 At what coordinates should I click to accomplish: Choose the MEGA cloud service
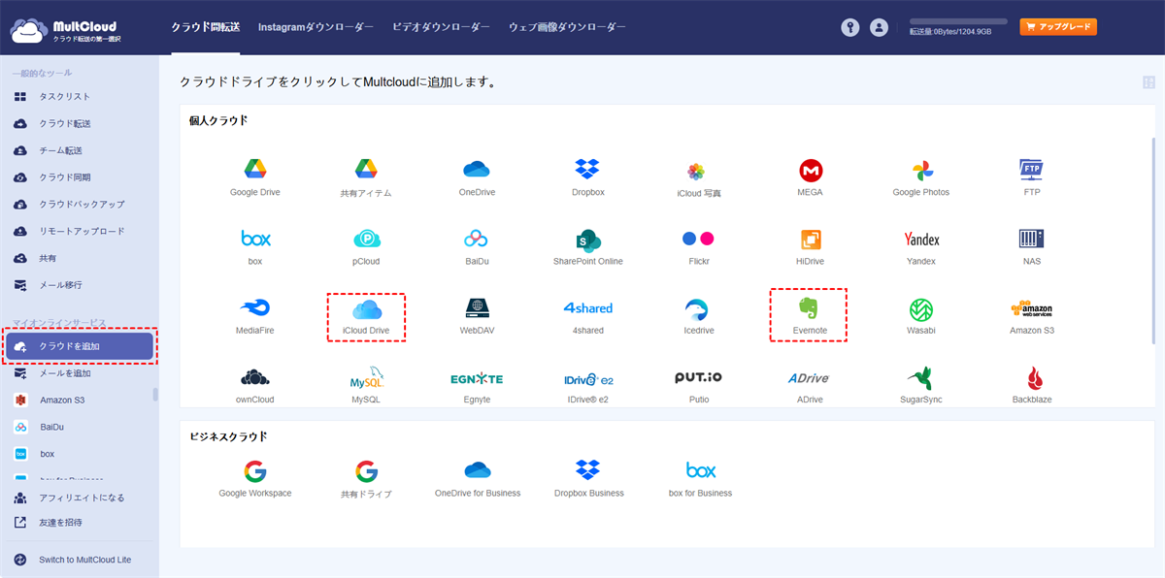(x=810, y=178)
